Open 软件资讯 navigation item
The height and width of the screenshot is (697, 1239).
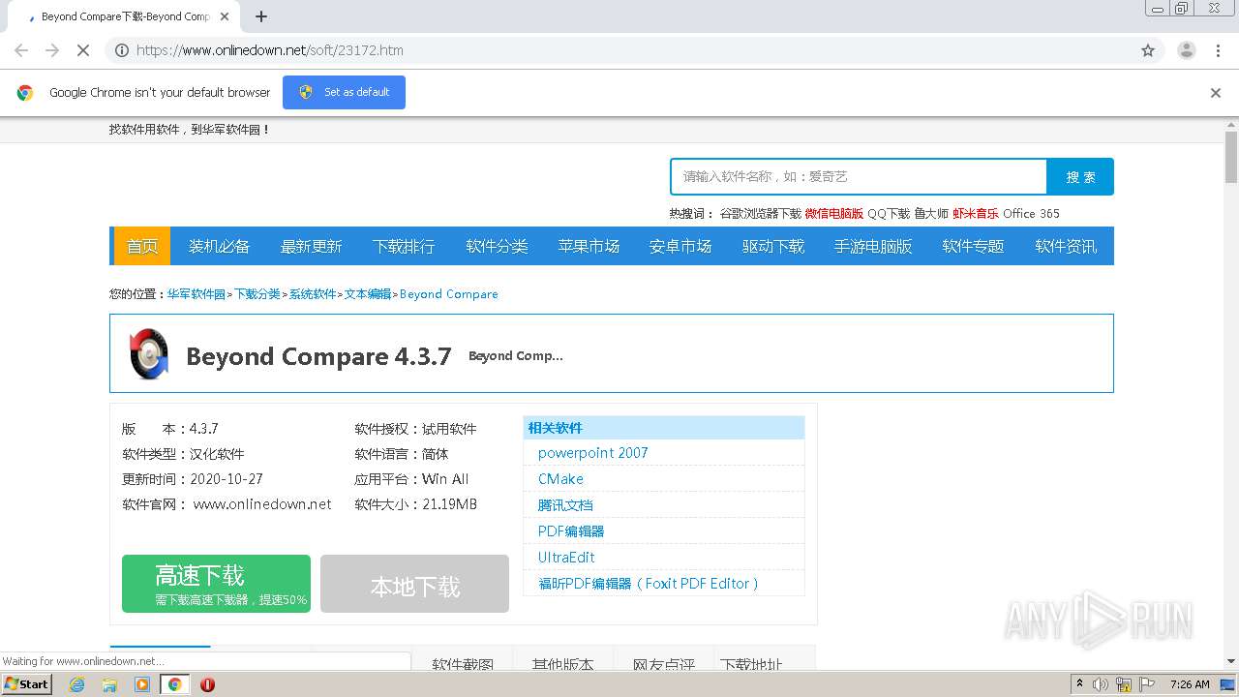tap(1066, 246)
